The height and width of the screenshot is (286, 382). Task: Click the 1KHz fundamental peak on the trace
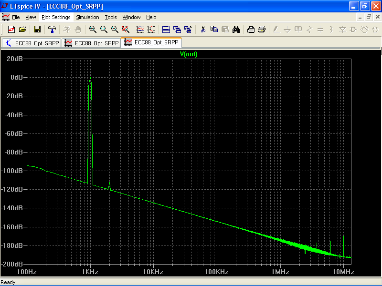point(90,78)
